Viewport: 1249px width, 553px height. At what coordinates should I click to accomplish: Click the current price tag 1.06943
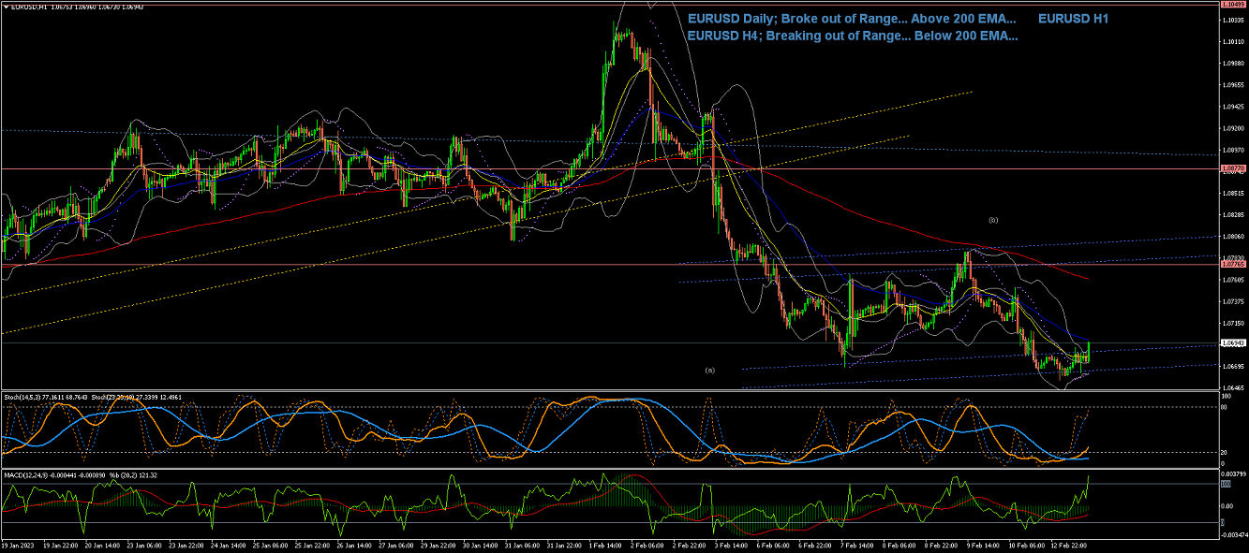(x=1231, y=343)
